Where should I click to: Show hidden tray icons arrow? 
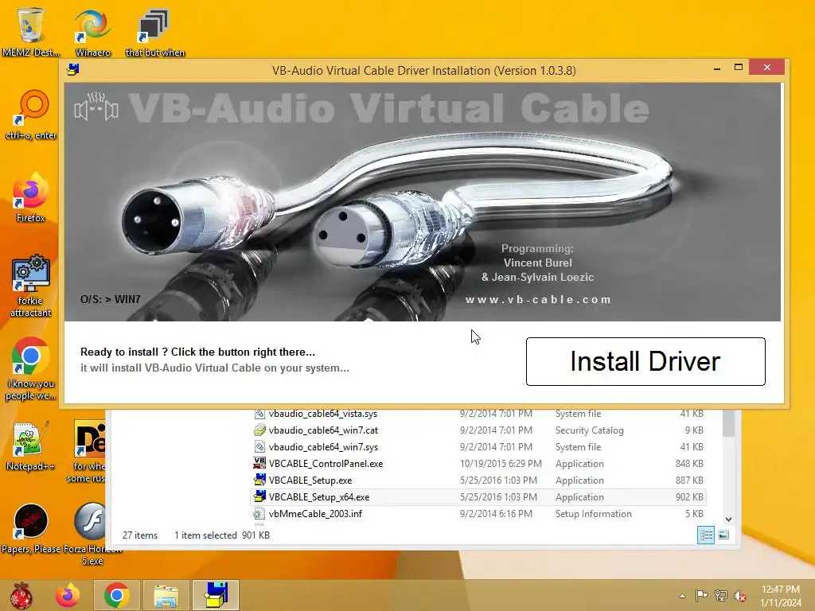click(682, 596)
